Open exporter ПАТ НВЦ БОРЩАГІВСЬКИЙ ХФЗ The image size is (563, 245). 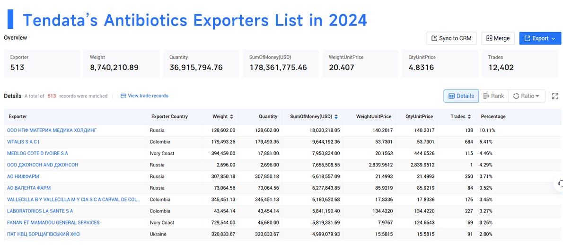point(44,234)
